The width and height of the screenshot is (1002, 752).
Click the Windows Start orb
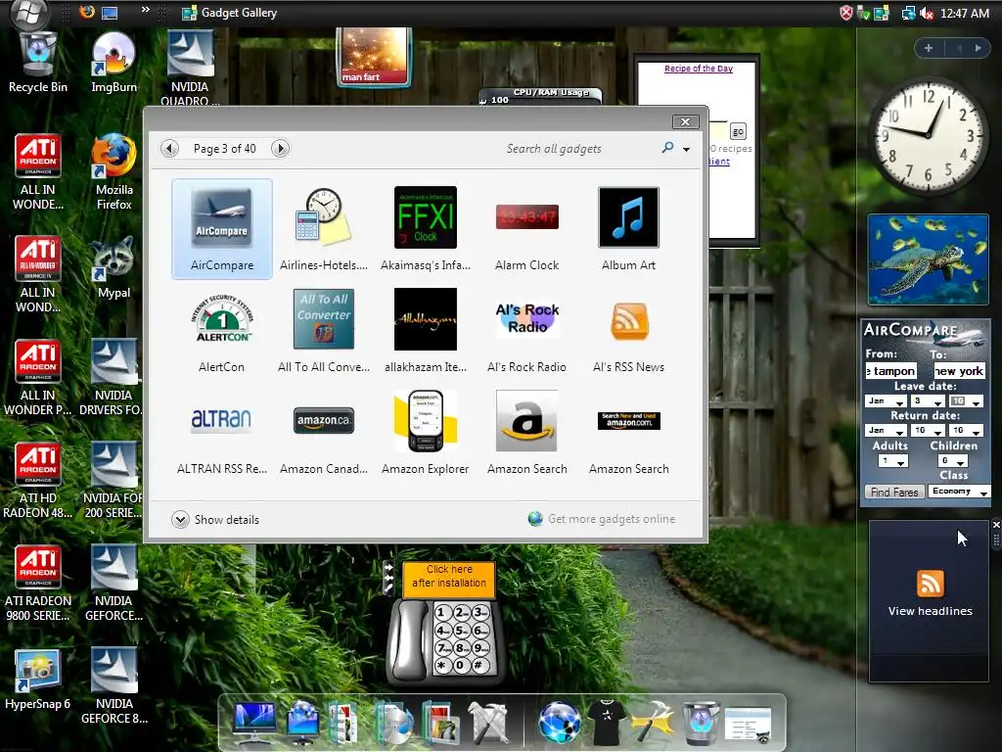tap(28, 12)
